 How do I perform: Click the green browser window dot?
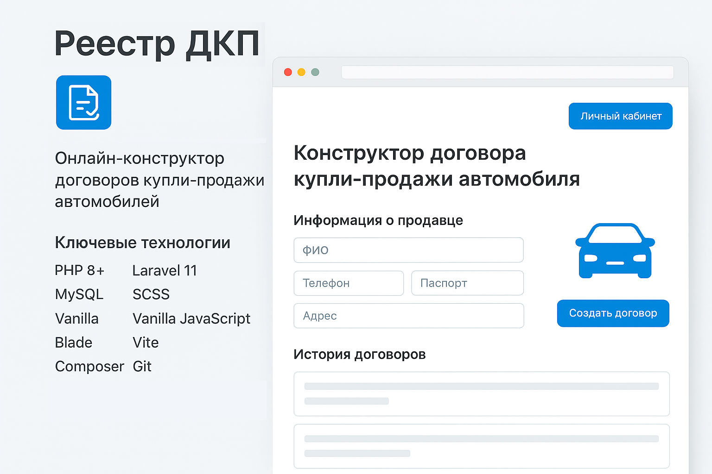pyautogui.click(x=315, y=72)
